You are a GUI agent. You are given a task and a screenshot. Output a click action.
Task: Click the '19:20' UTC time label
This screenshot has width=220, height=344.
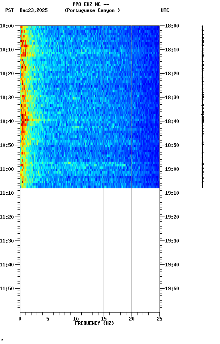pos(172,217)
